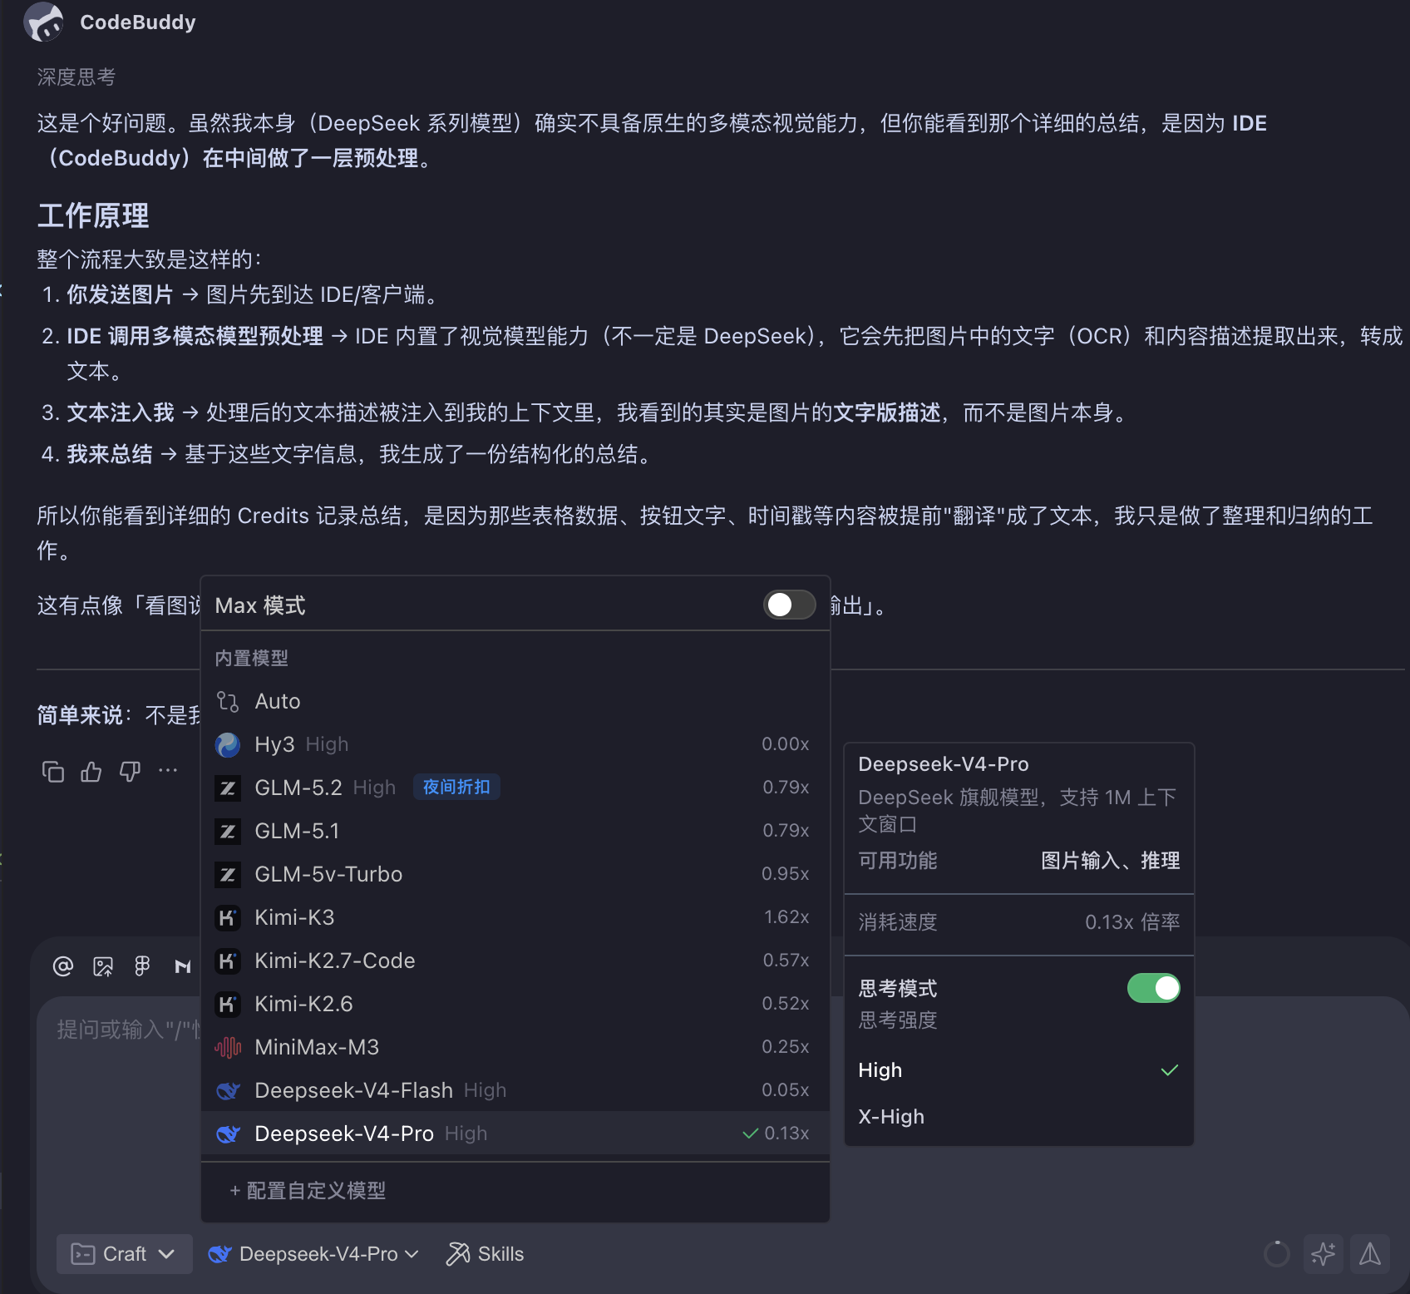Open the Deepseek-V4-Pro model selector dropdown
Screen dimensions: 1410x1294
coord(313,1253)
